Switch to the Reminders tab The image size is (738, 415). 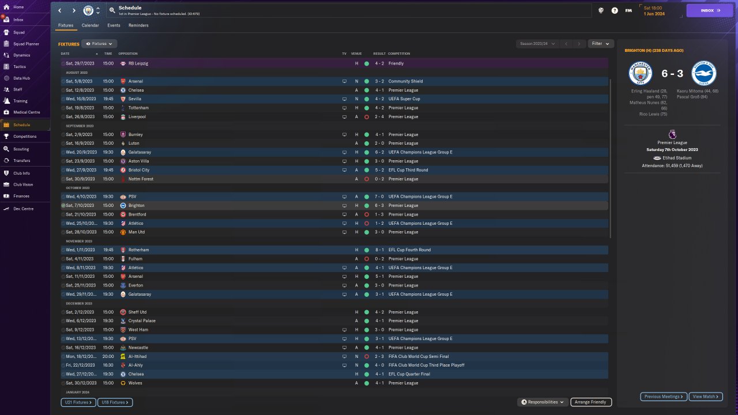click(138, 25)
